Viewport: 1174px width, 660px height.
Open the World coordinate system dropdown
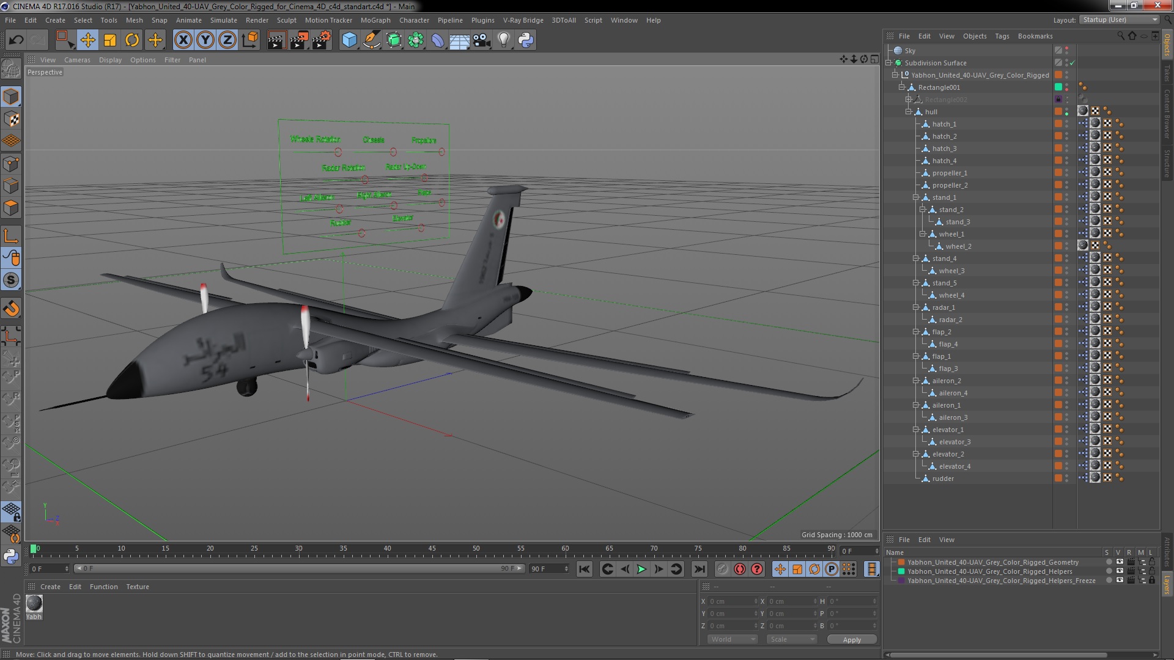tap(732, 639)
